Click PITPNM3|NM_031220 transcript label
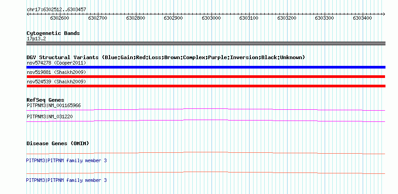This screenshot has height=194, width=398. click(x=50, y=116)
